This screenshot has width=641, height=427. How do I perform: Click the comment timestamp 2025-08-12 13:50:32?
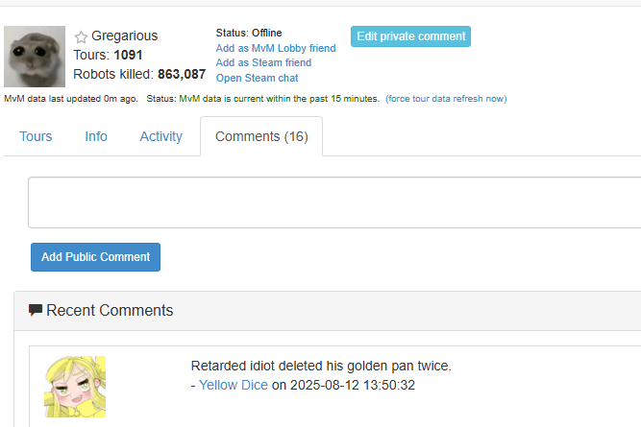tap(353, 385)
